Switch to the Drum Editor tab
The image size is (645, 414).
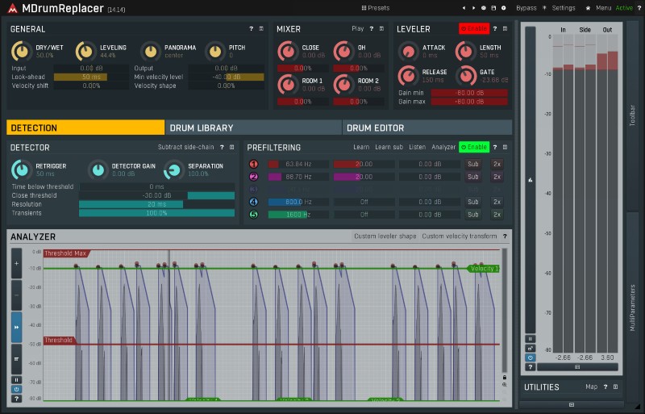427,128
